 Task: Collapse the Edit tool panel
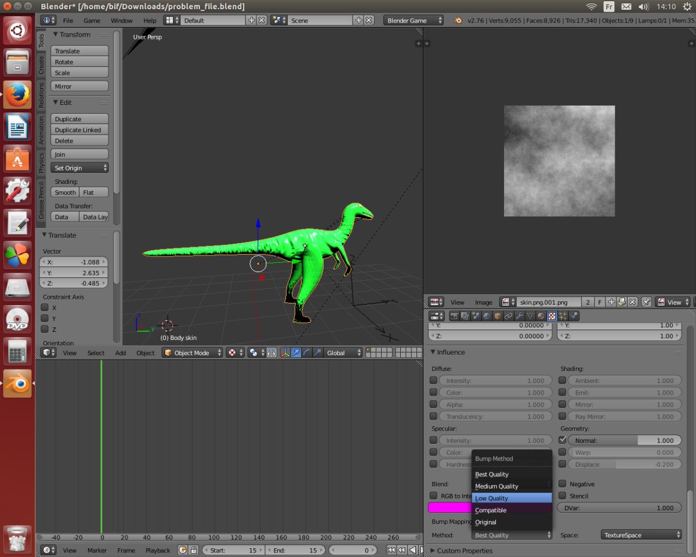pos(63,102)
